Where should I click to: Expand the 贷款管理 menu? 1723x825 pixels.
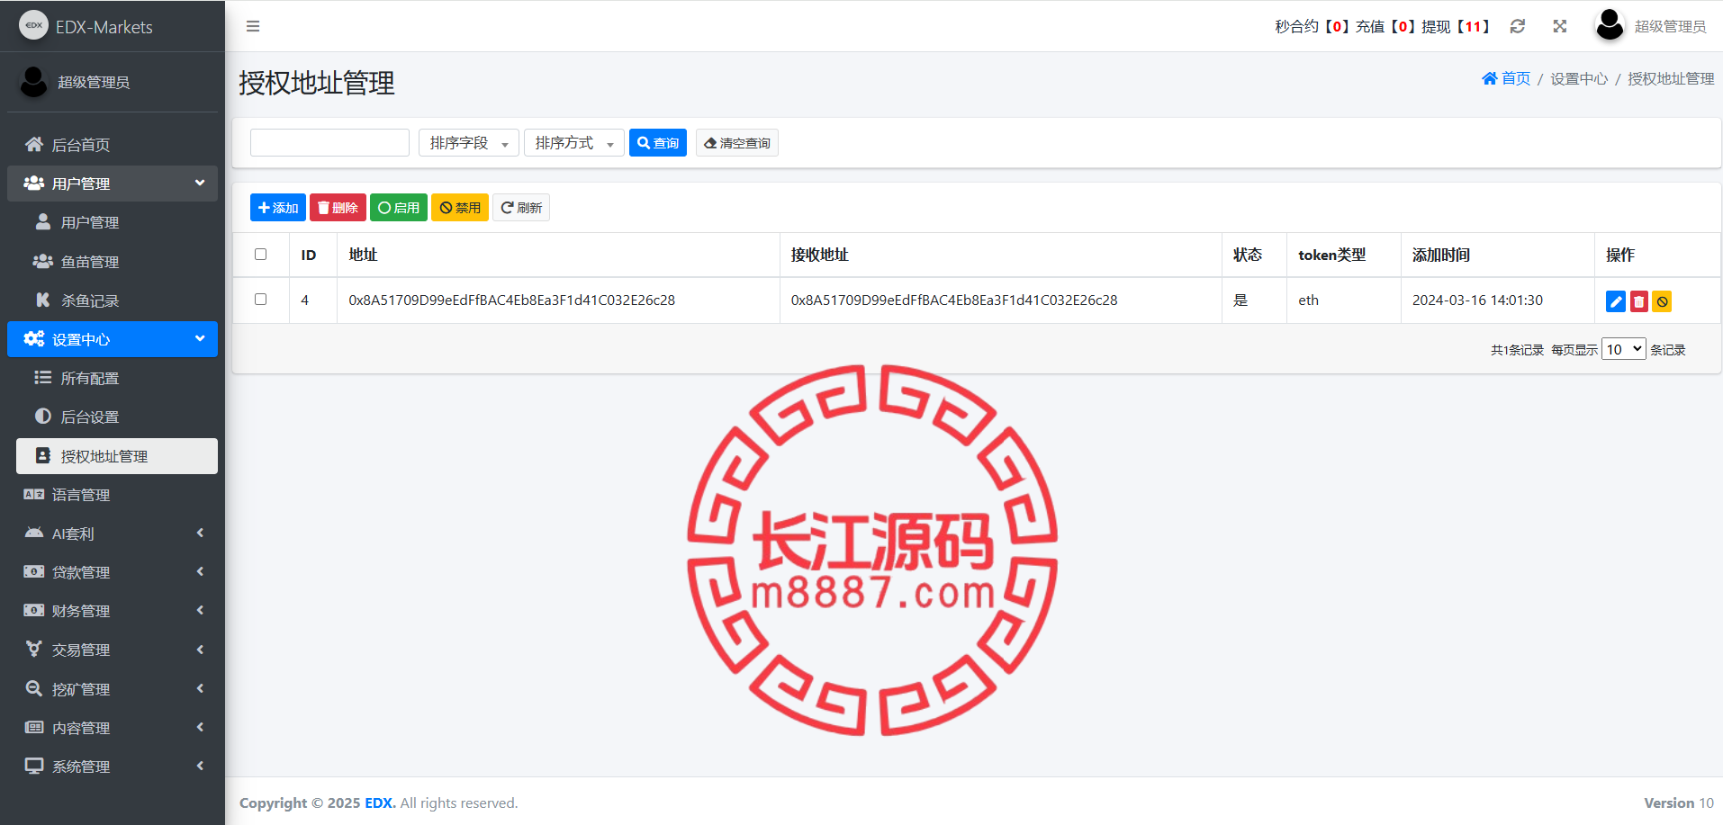click(113, 572)
